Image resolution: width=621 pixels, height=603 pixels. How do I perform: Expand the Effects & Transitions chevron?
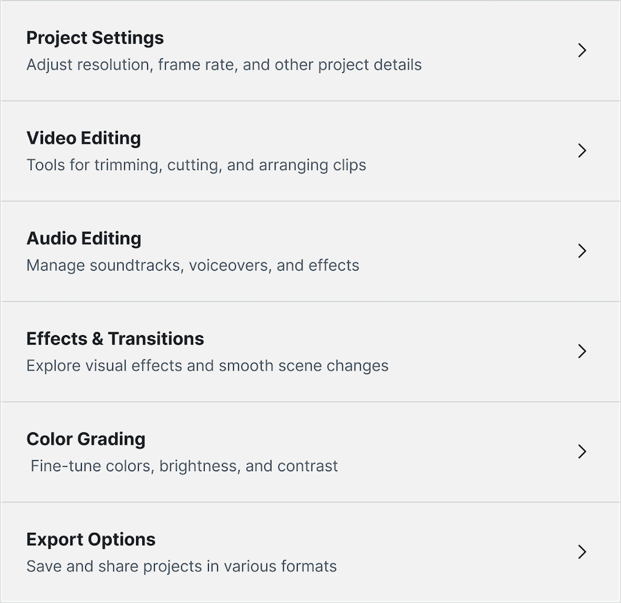(x=582, y=351)
